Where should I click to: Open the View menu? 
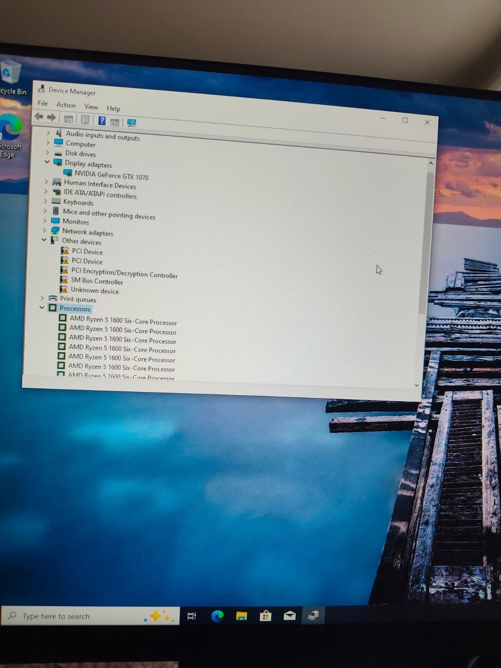click(91, 107)
